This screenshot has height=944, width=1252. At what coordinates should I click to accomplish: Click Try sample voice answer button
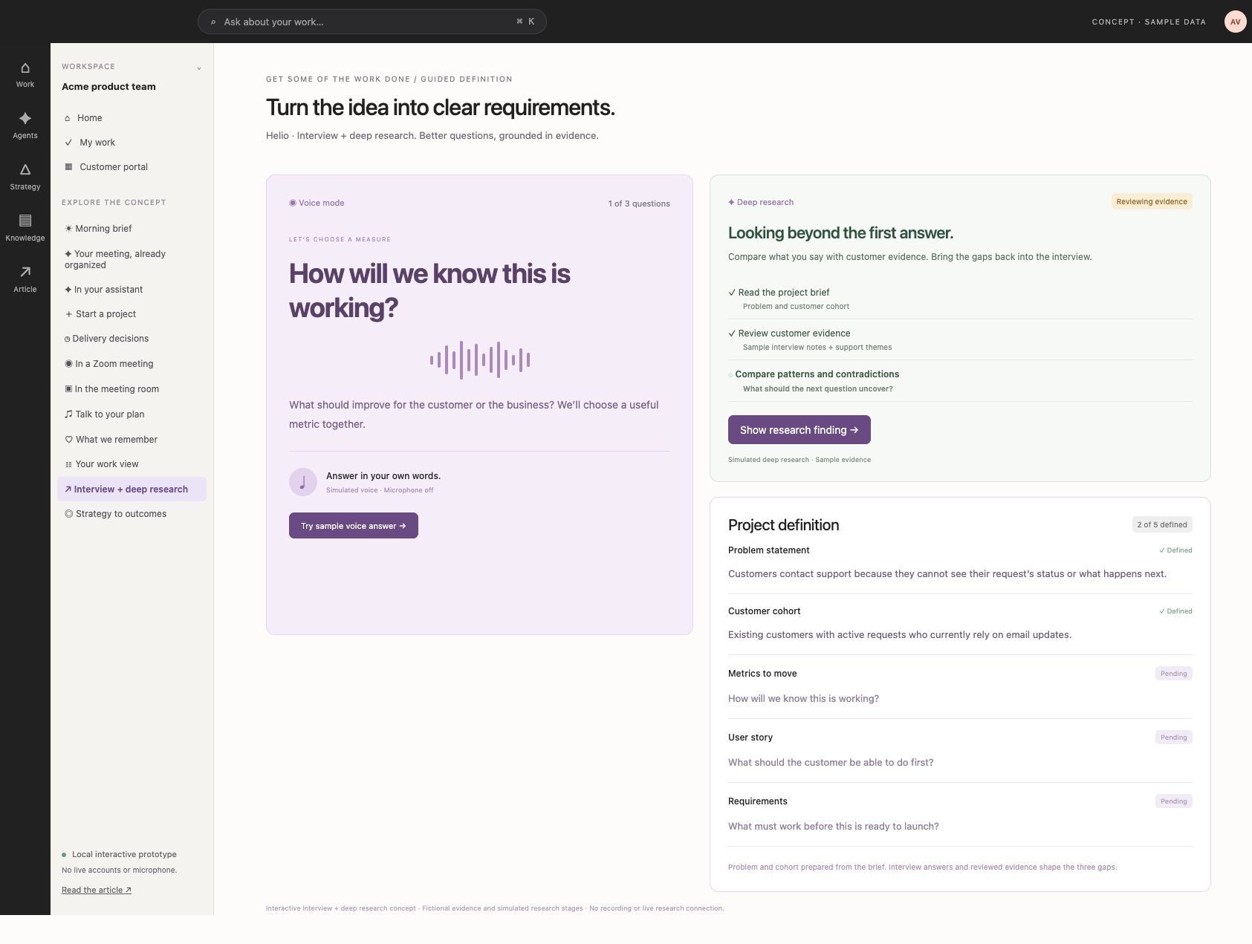click(354, 526)
